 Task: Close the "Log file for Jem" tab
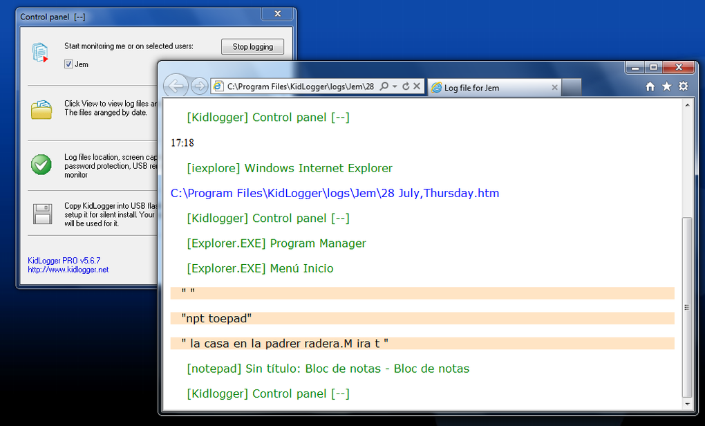click(x=555, y=88)
